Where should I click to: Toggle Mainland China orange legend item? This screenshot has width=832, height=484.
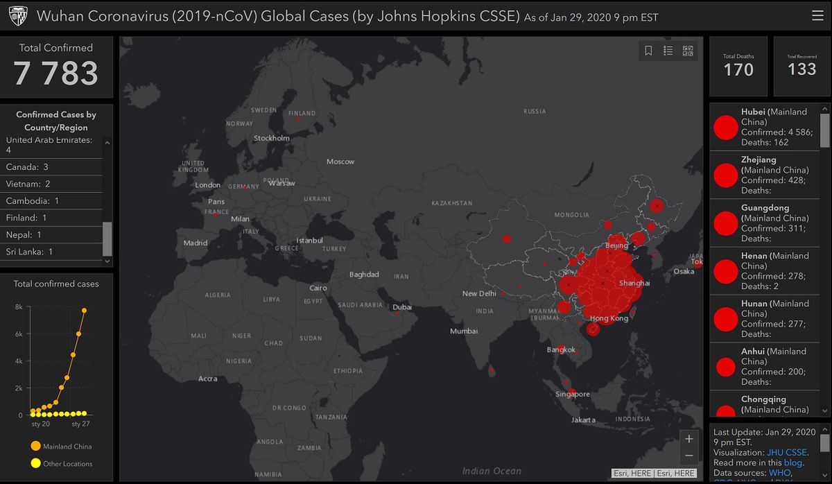point(61,447)
